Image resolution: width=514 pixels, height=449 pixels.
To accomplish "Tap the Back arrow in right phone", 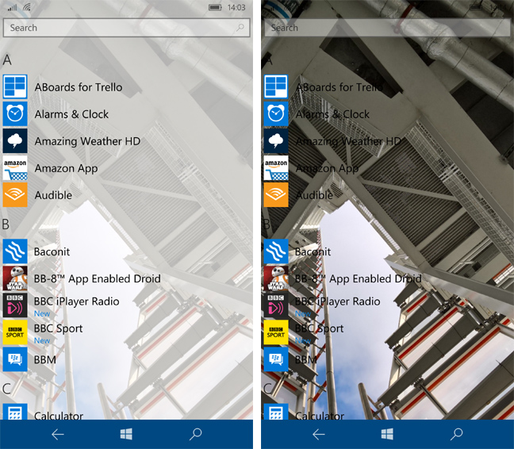I will [319, 435].
